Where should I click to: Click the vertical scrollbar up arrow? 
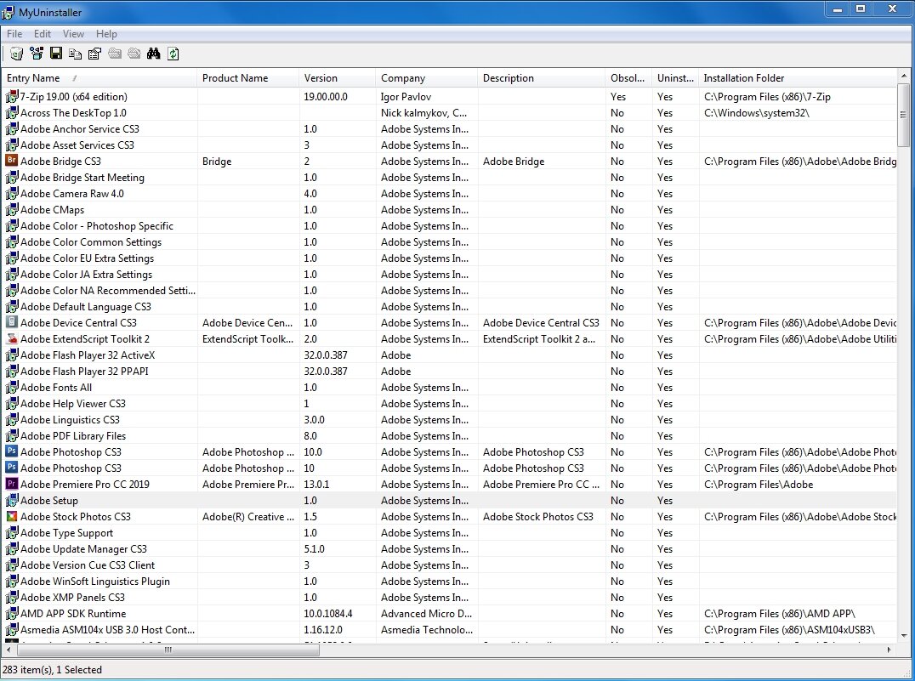click(903, 76)
